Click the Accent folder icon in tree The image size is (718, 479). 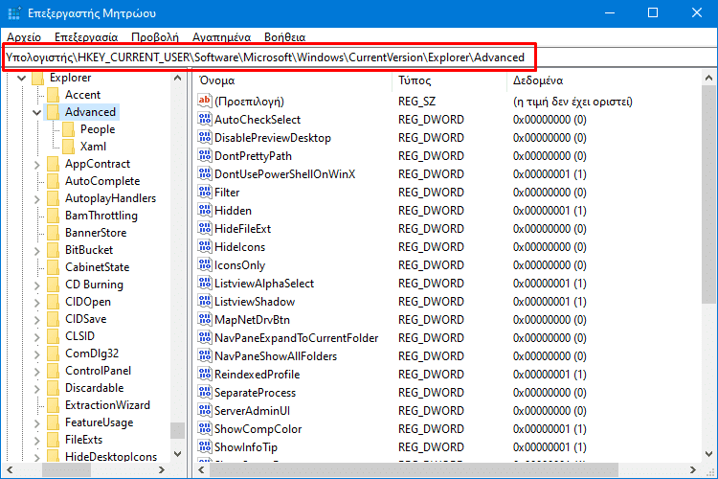(53, 95)
